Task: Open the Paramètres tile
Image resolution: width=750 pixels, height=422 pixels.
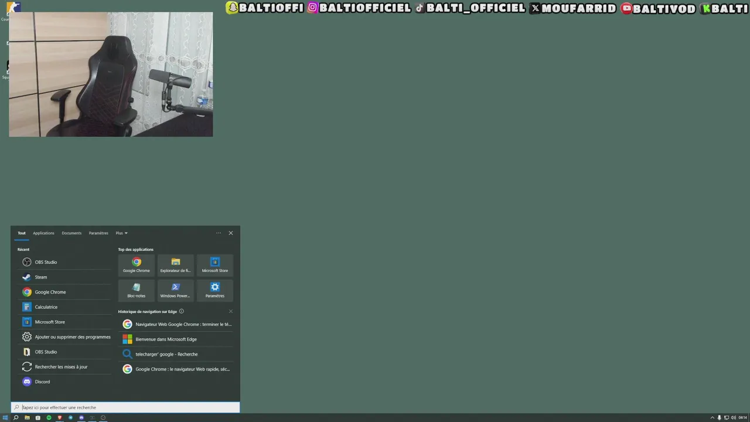Action: coord(215,290)
